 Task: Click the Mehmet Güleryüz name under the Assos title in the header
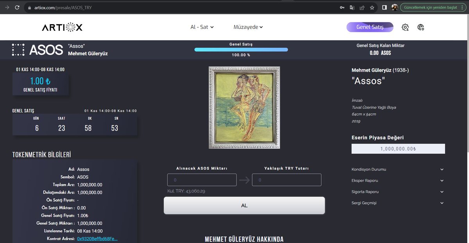88,53
